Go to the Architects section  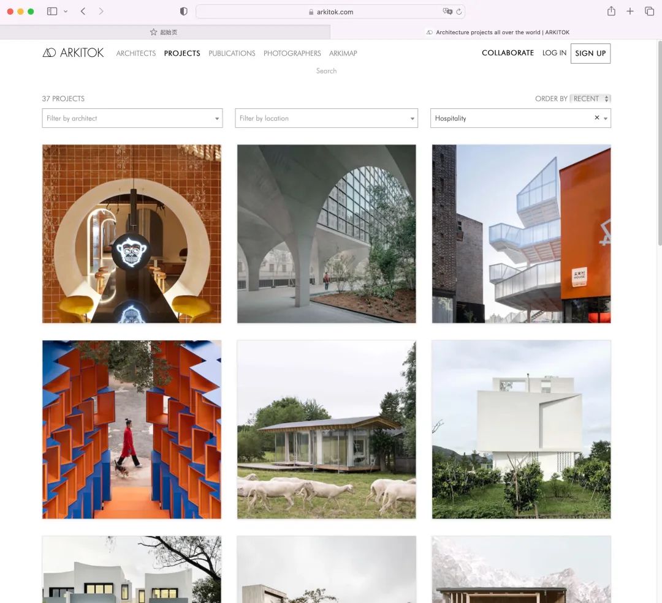(136, 53)
